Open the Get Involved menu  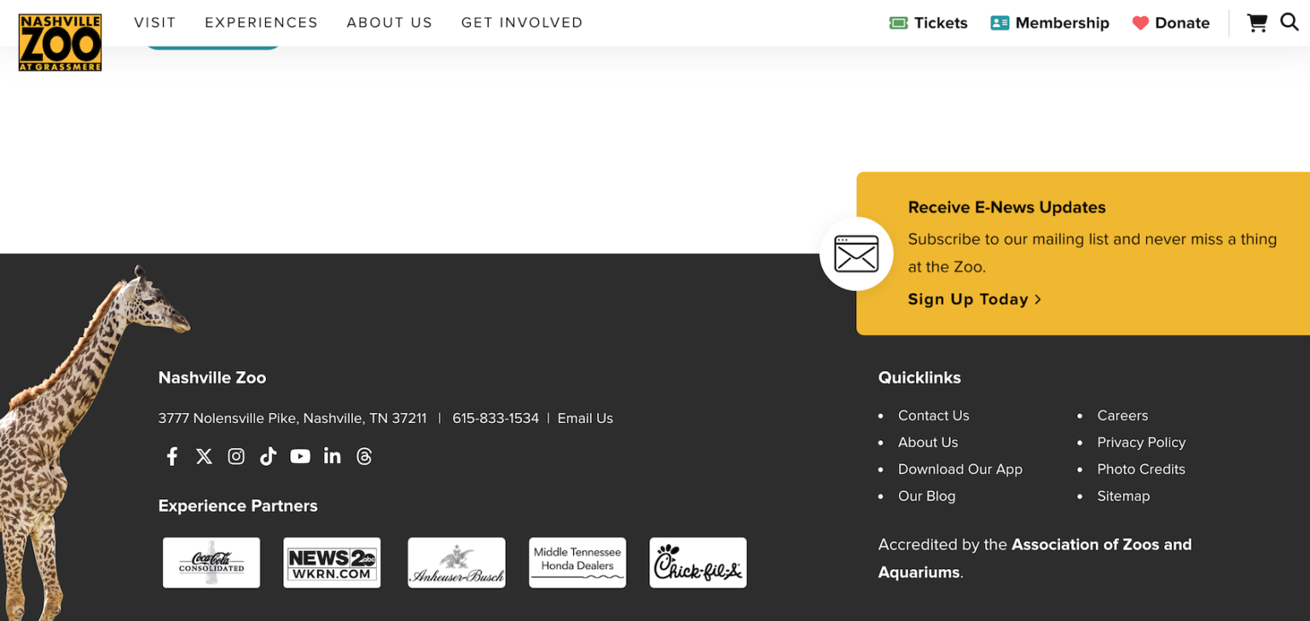click(522, 23)
